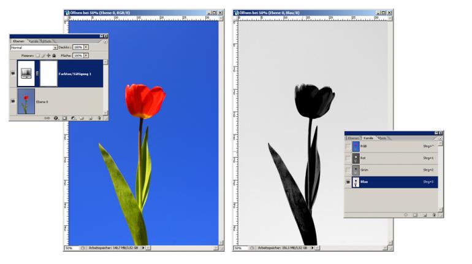Open the layer styles (fx) menu in Ebenen panel

coord(56,118)
